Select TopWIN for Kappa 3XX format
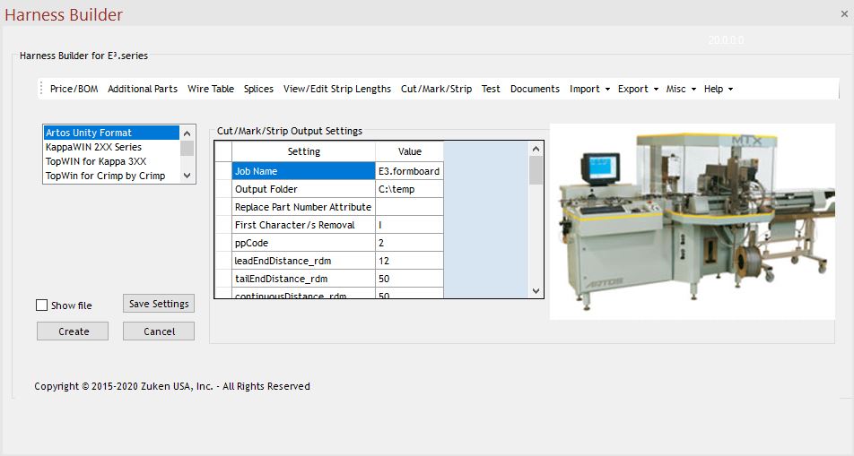 pyautogui.click(x=111, y=161)
